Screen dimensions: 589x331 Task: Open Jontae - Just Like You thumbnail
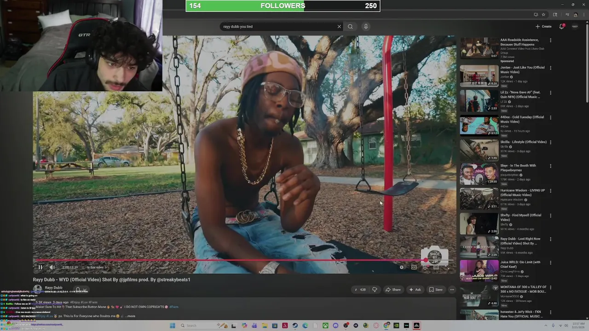(479, 75)
